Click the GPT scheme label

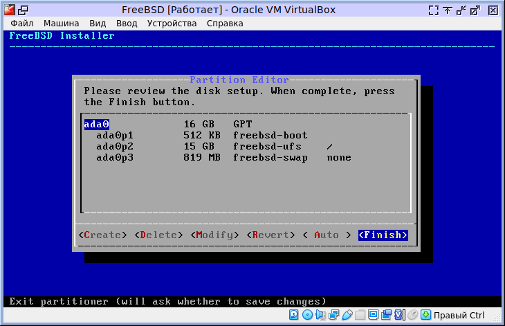[243, 125]
